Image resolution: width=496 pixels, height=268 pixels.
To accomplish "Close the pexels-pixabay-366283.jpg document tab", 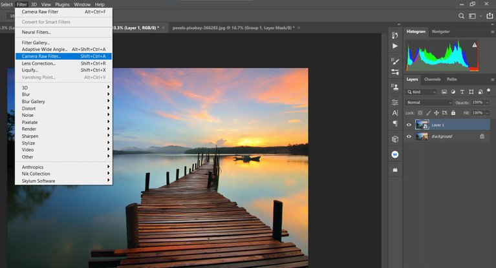I will [x=299, y=28].
